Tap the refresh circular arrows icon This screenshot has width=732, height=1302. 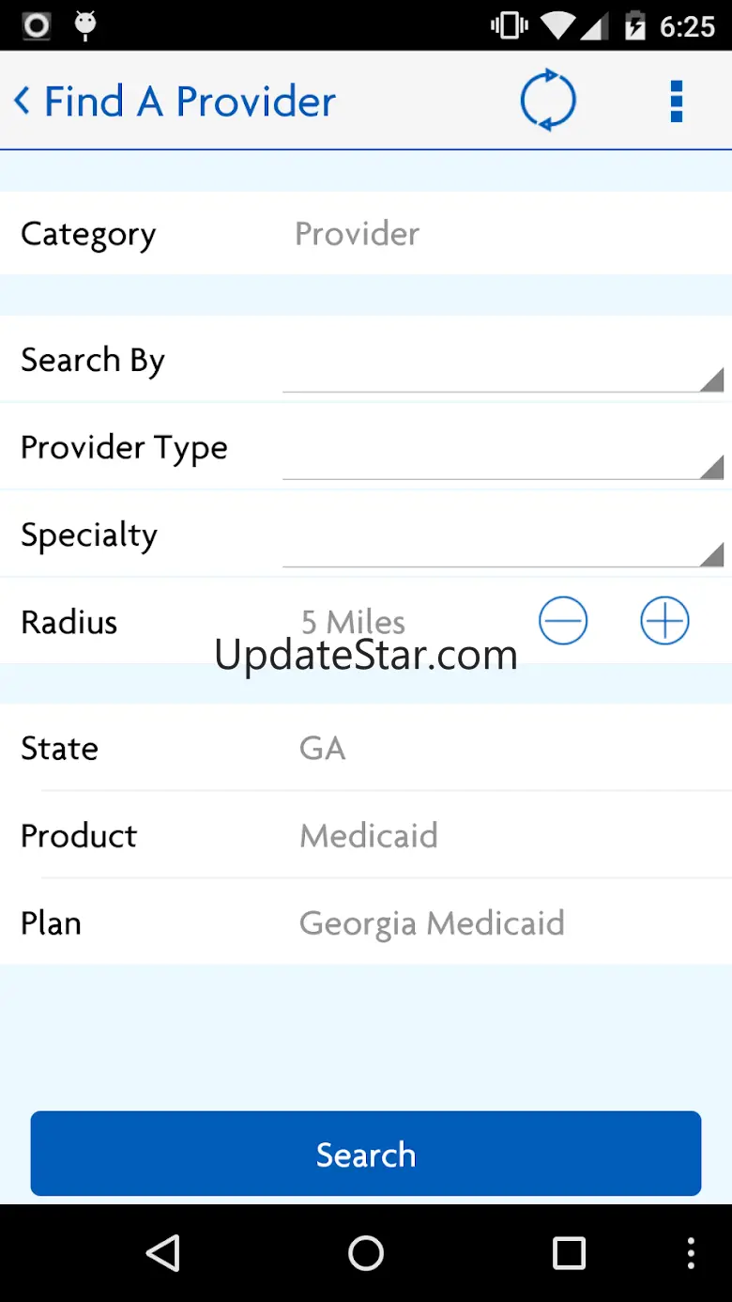point(548,101)
